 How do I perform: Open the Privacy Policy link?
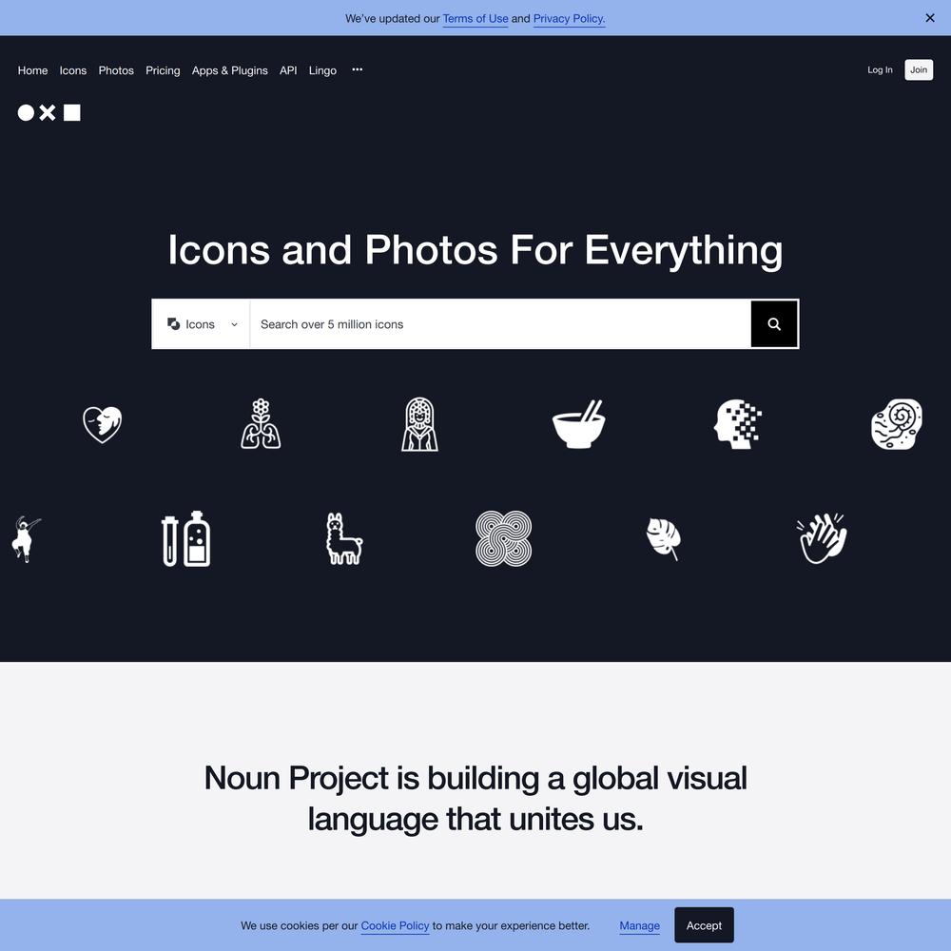tap(569, 19)
